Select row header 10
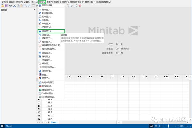The width and height of the screenshot is (192, 128). click(39, 112)
